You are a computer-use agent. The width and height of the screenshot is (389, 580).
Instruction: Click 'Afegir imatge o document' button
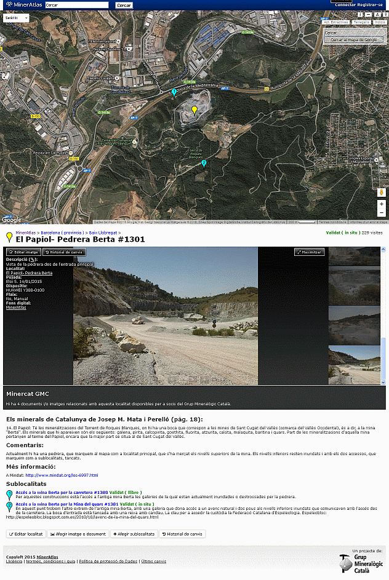[x=78, y=534]
